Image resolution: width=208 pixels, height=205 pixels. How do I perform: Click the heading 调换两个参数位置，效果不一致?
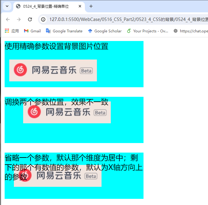point(56,102)
